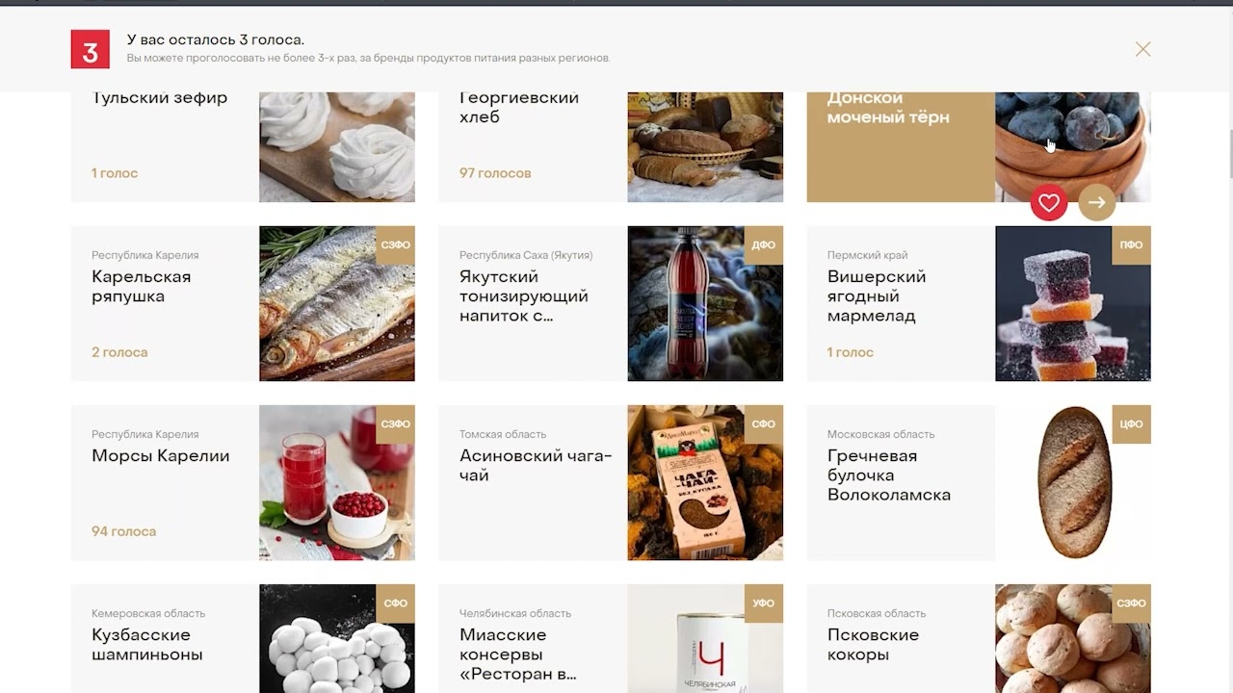Image resolution: width=1233 pixels, height=693 pixels.
Task: Click the Тульский зефир marshmallow image
Action: [337, 147]
